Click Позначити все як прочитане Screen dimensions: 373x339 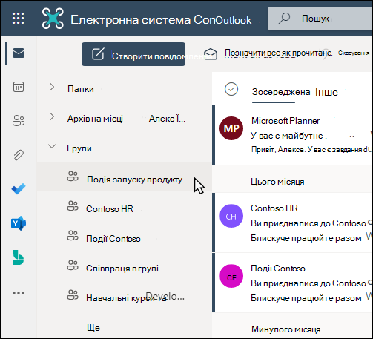pos(278,53)
